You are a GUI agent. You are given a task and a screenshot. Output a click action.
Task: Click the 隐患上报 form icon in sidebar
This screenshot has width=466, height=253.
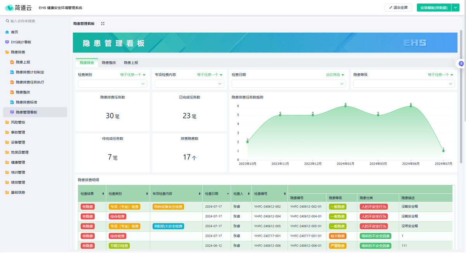click(12, 62)
